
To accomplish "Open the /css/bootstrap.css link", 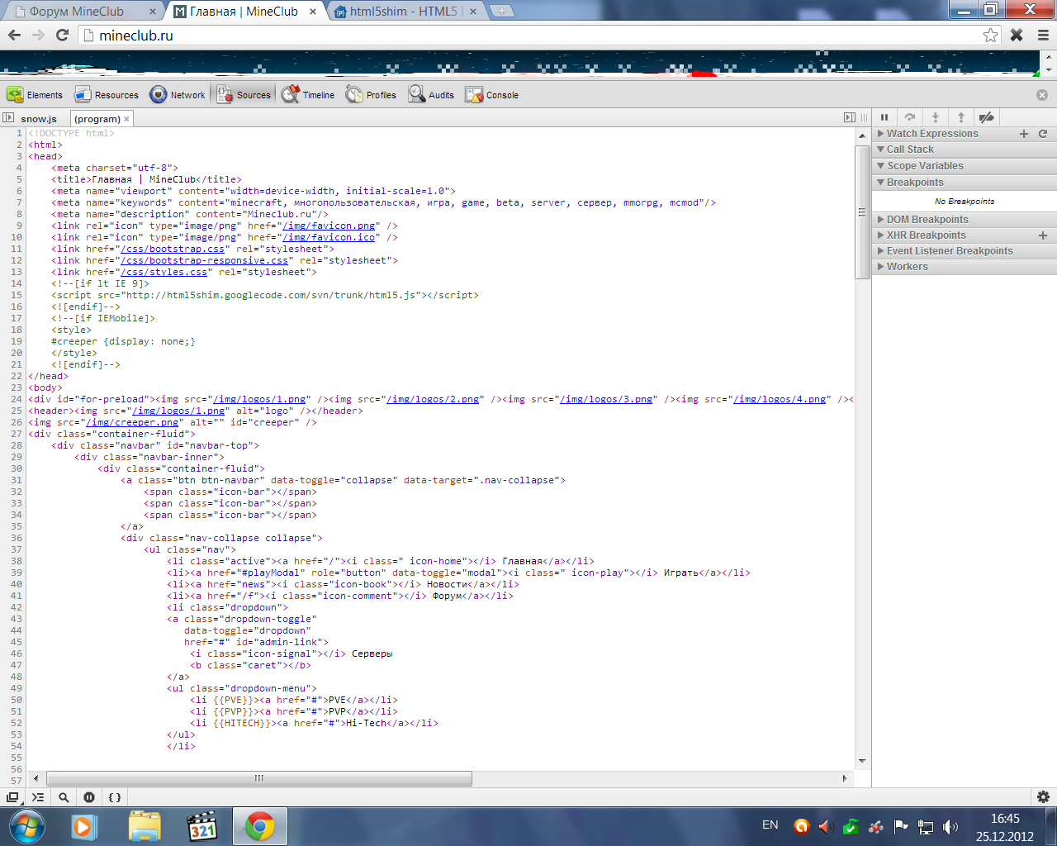I will (173, 249).
